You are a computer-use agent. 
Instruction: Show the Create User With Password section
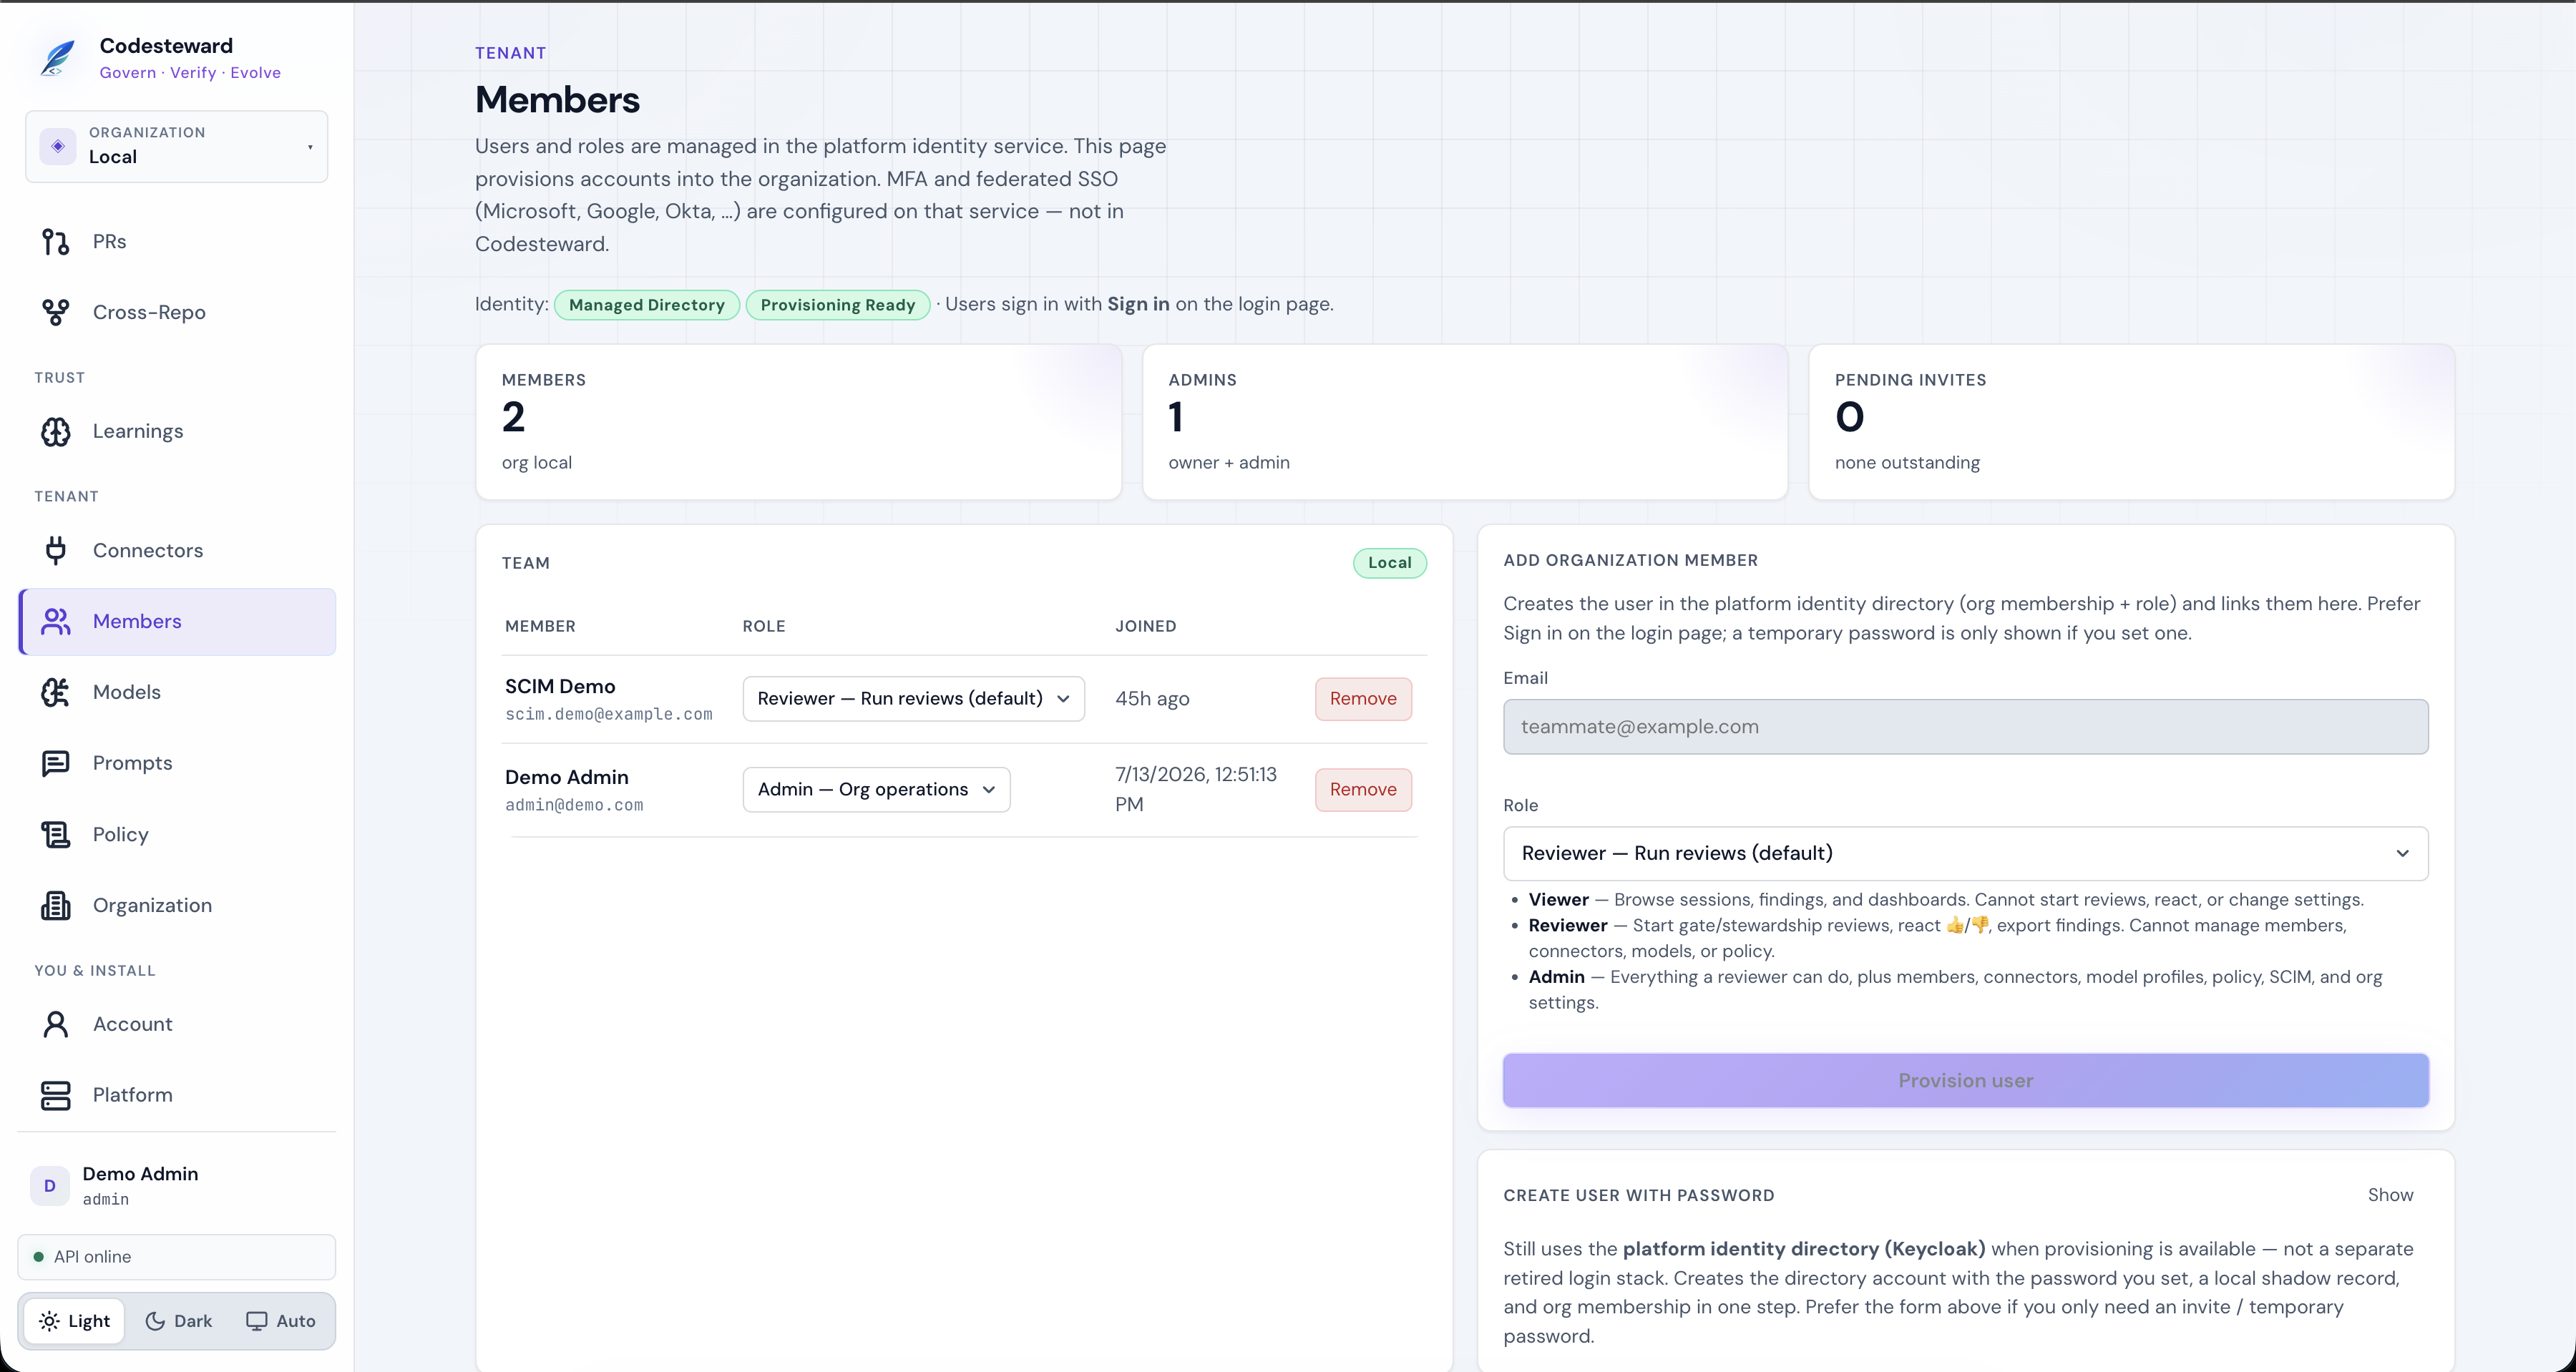tap(2390, 1195)
